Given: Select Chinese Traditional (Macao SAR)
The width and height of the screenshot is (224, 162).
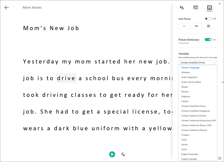Looking at the screenshot, I should point(198,125).
